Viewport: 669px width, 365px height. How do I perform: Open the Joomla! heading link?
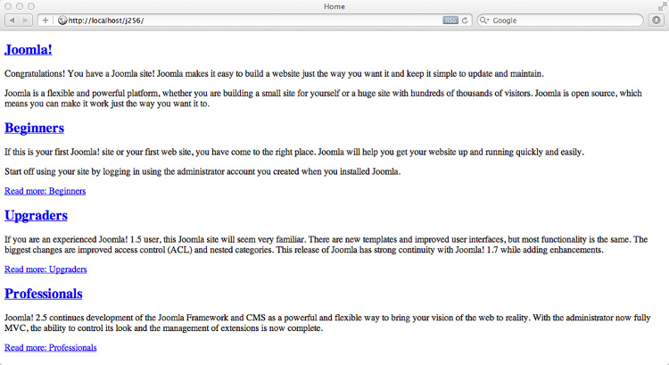(x=29, y=50)
